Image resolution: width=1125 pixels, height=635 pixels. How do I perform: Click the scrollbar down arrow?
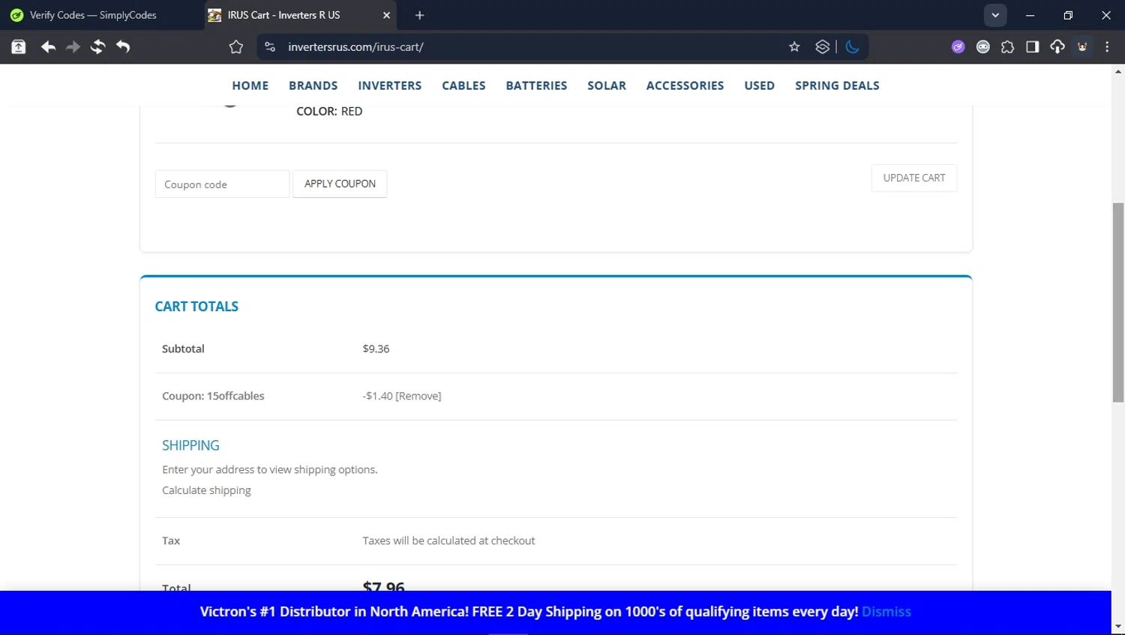(1118, 627)
